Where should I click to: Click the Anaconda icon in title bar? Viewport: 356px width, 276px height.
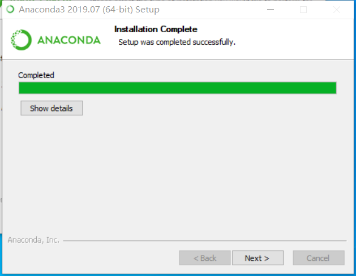click(10, 10)
